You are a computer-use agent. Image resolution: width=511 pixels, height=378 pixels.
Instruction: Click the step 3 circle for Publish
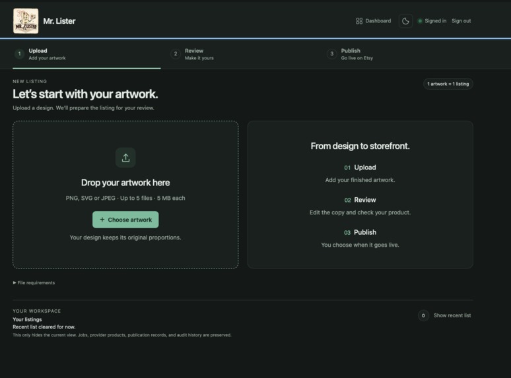coord(332,53)
